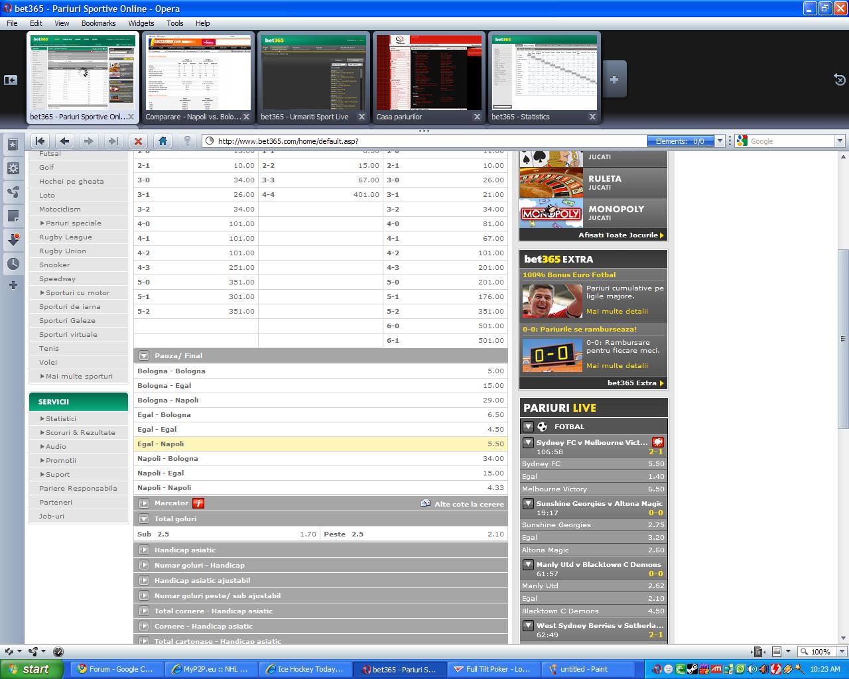
Task: Add a panel with plus icon
Action: pos(13,285)
